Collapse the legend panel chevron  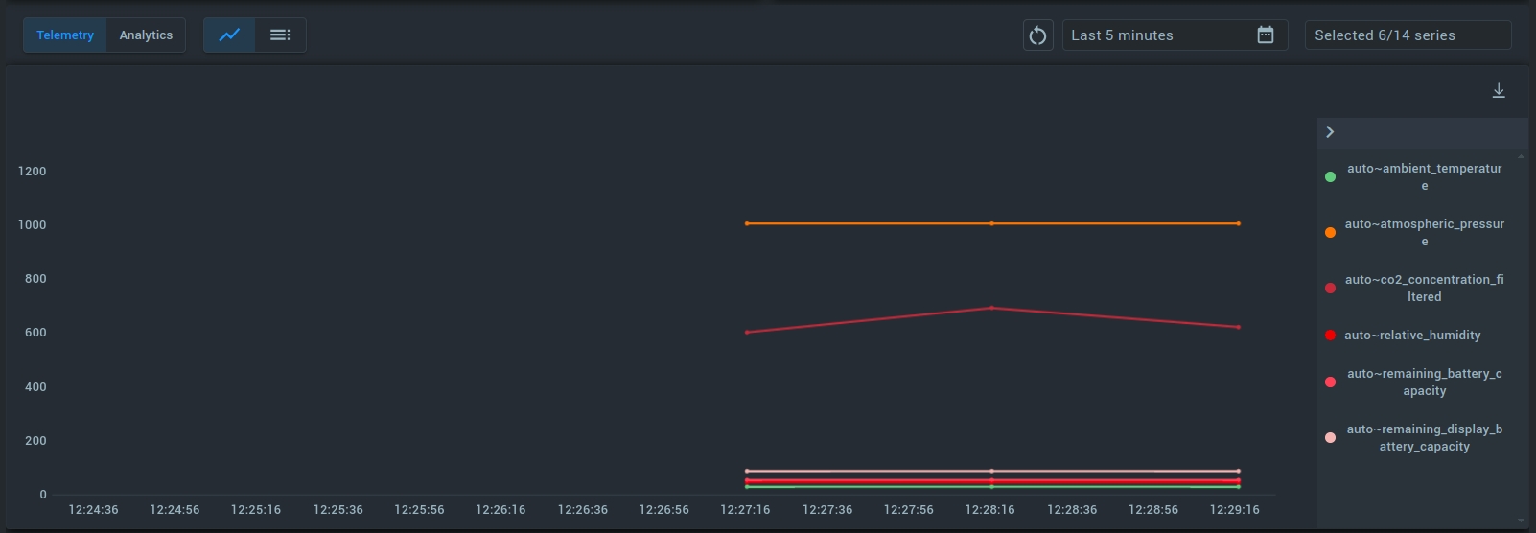point(1330,132)
